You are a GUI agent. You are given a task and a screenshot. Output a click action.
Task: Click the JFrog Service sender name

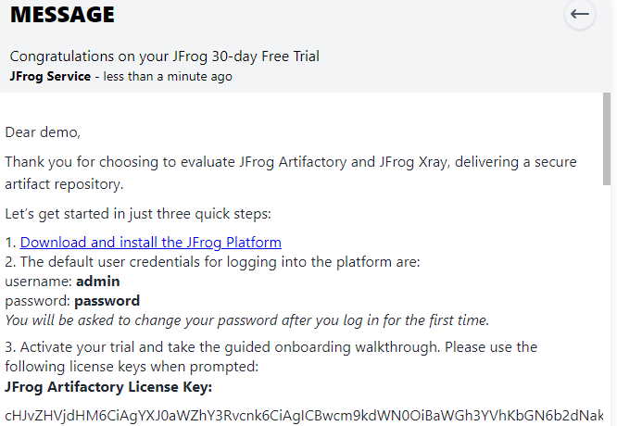(x=50, y=76)
